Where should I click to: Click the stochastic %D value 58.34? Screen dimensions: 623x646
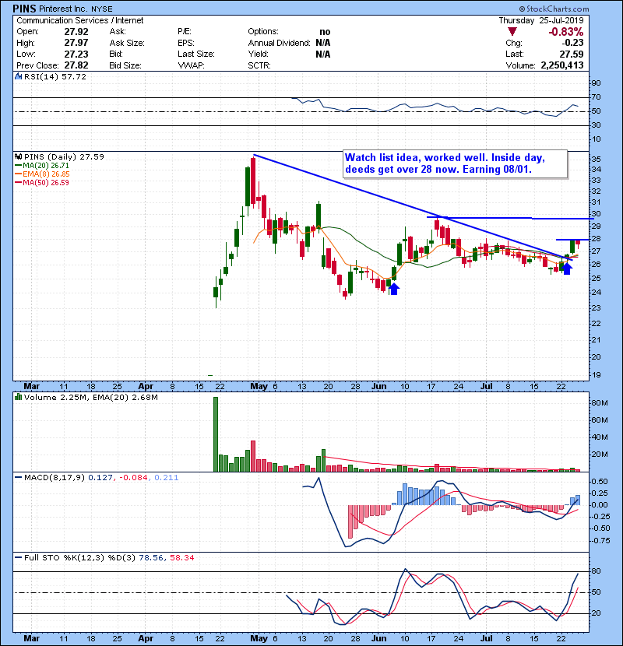coord(181,557)
